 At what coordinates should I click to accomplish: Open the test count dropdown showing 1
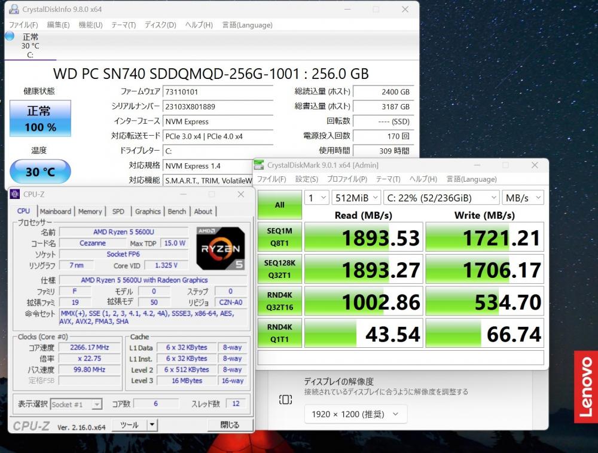[316, 198]
